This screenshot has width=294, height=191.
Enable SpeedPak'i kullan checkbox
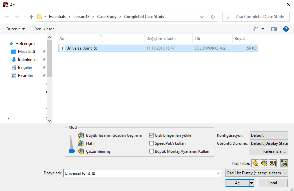(x=152, y=143)
